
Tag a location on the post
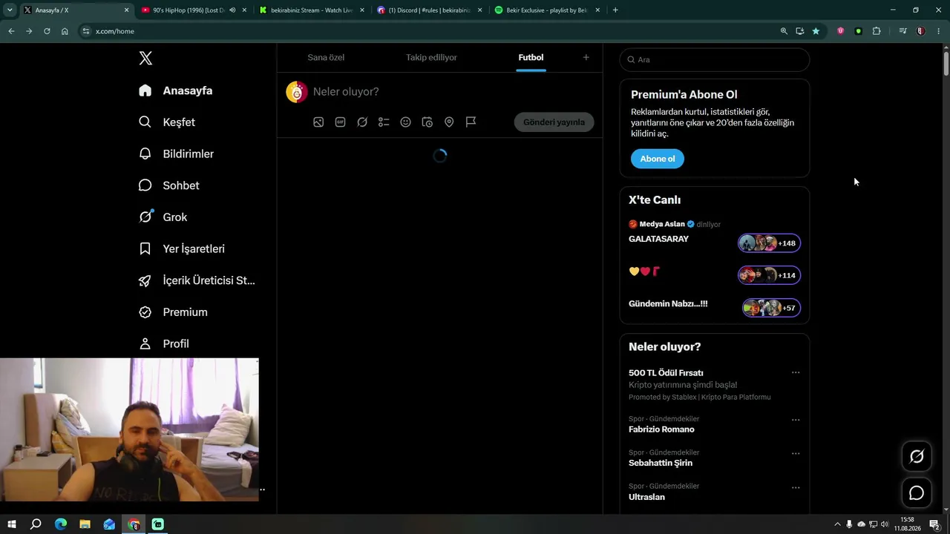coord(449,122)
